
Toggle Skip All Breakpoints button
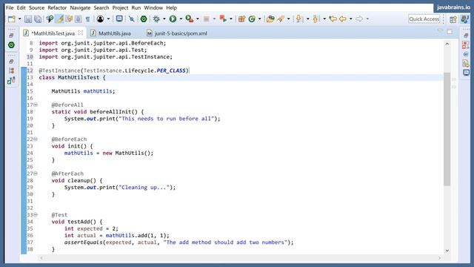pos(132,19)
